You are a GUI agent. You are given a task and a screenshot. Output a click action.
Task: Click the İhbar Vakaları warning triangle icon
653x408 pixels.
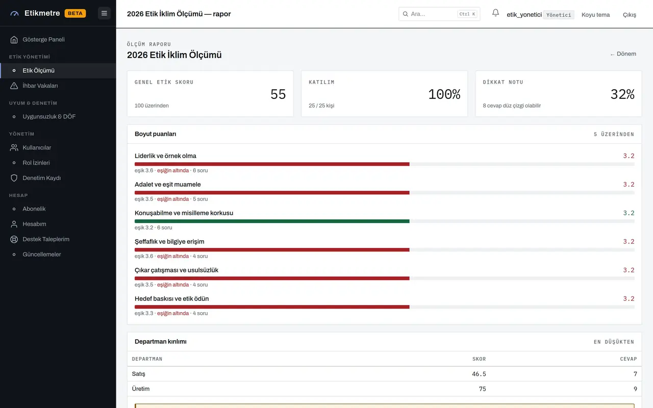pyautogui.click(x=14, y=86)
